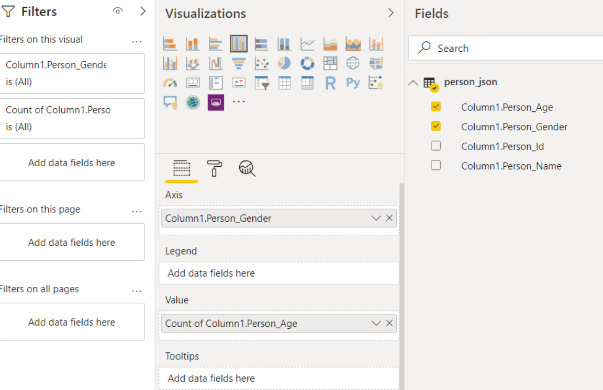This screenshot has width=603, height=390.
Task: Open the Column1.Person_Gende filter card
Action: click(x=72, y=73)
